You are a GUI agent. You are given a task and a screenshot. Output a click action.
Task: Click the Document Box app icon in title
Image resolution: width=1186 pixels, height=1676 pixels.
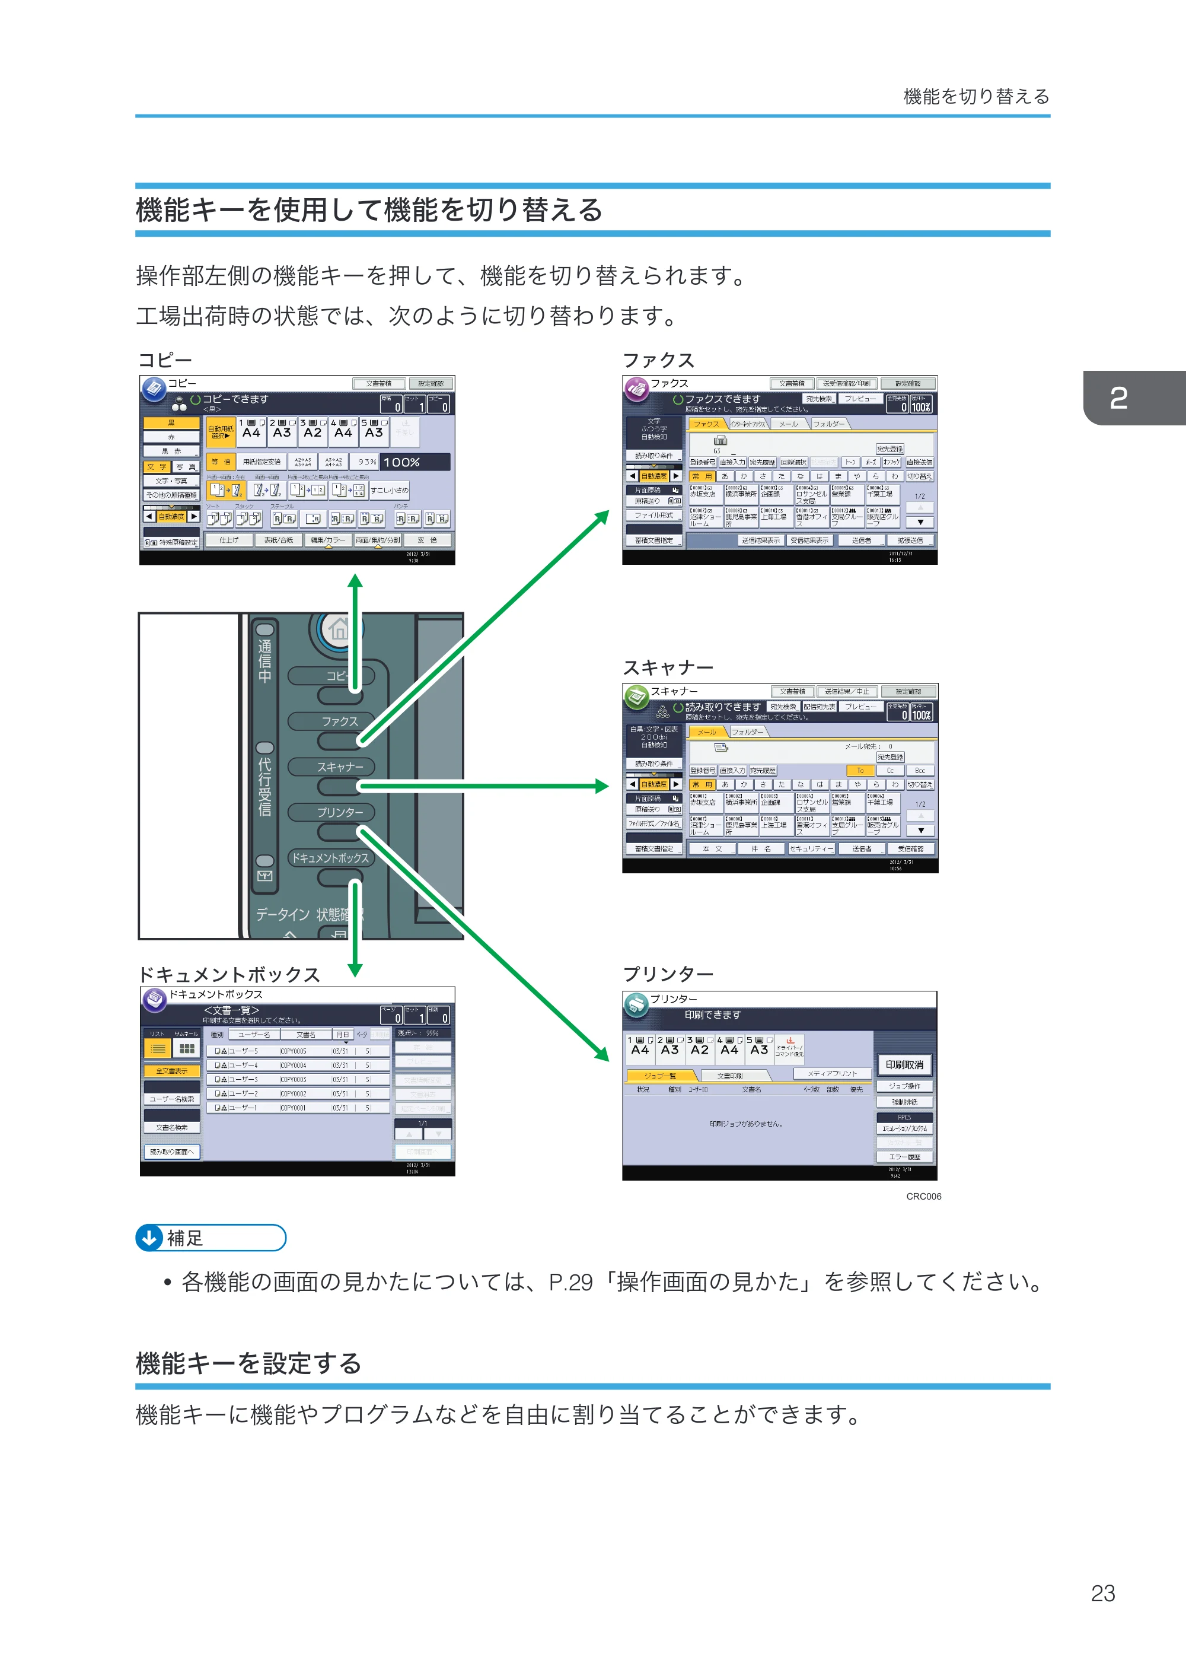point(155,1000)
